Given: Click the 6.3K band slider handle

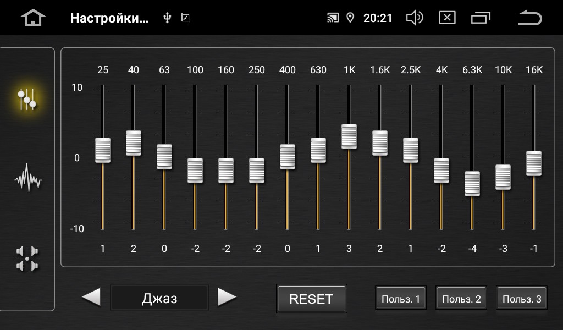Looking at the screenshot, I should (472, 184).
